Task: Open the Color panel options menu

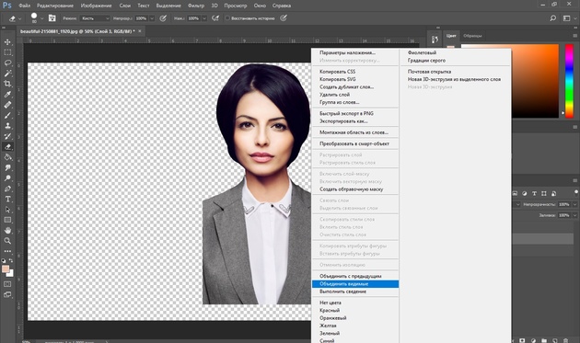Action: point(575,36)
